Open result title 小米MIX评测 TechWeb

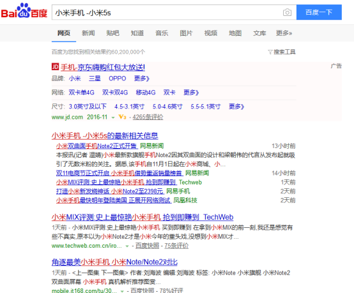[x=142, y=217]
